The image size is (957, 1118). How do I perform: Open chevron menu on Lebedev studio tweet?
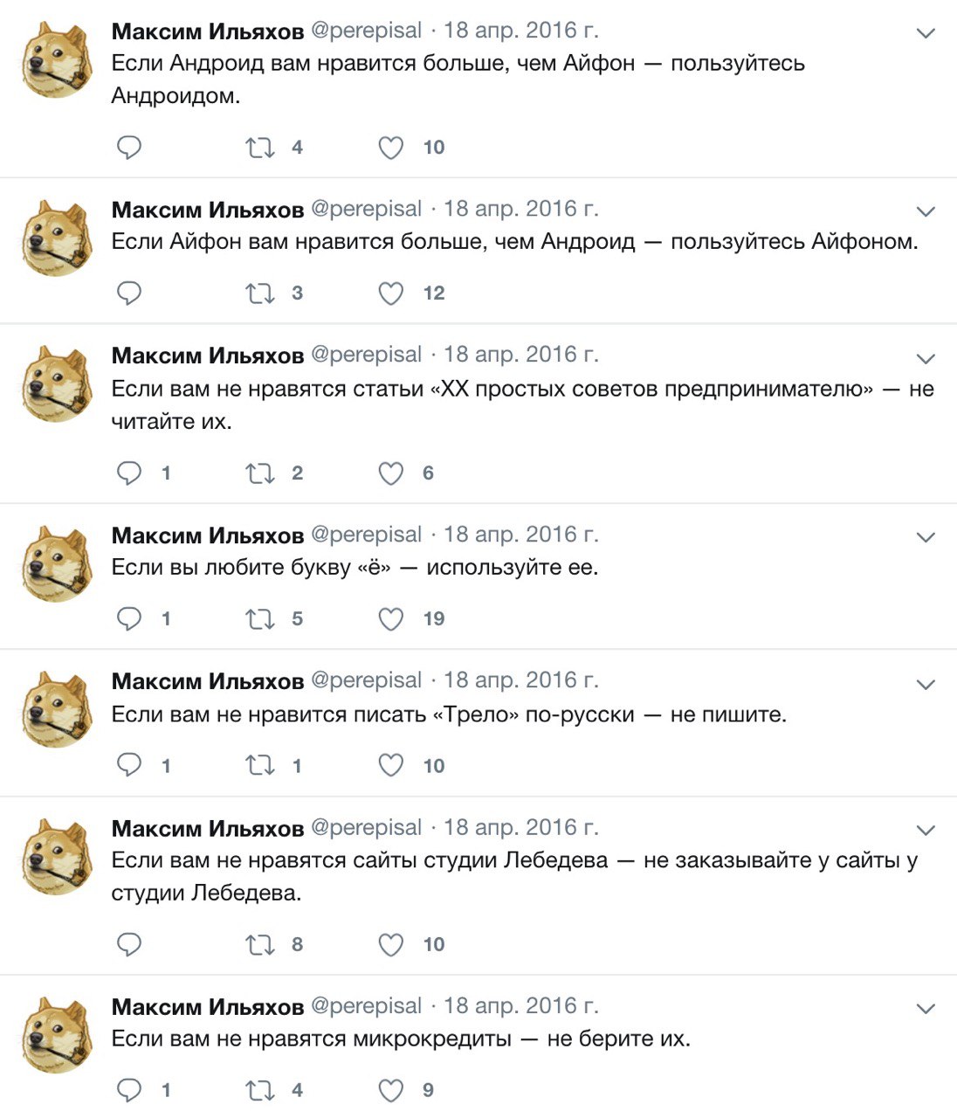point(926,830)
